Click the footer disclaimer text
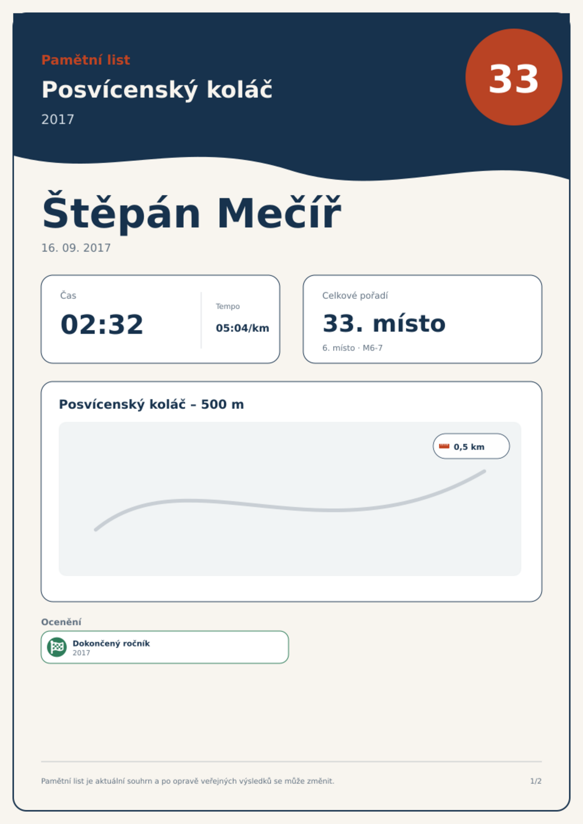This screenshot has width=583, height=824. click(188, 781)
